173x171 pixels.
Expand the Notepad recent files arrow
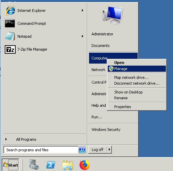pyautogui.click(x=83, y=36)
